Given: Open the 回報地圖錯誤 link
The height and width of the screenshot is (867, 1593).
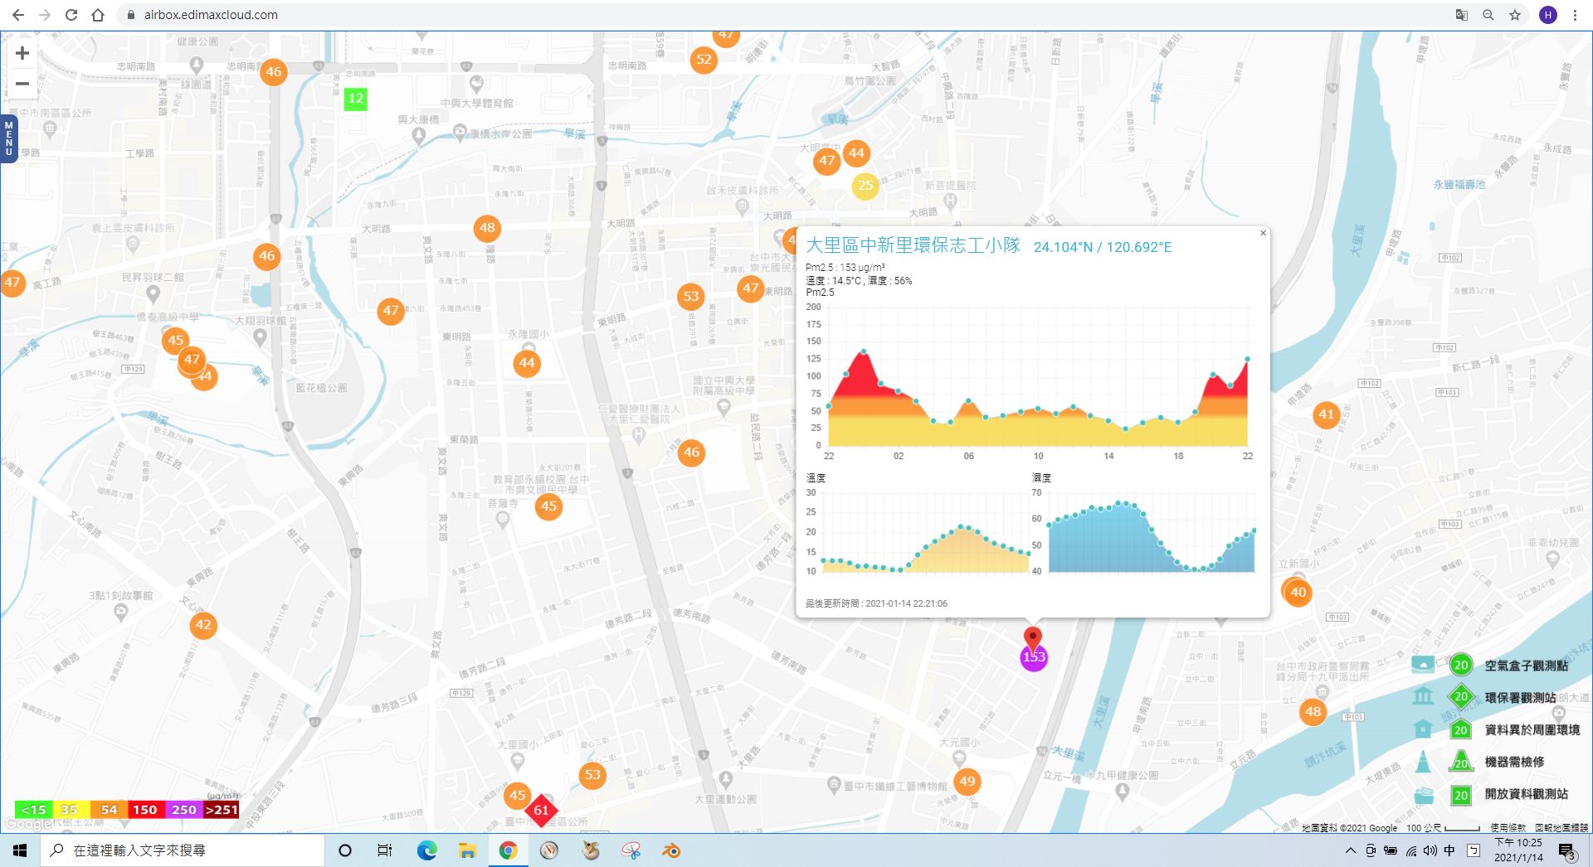Looking at the screenshot, I should 1561,827.
